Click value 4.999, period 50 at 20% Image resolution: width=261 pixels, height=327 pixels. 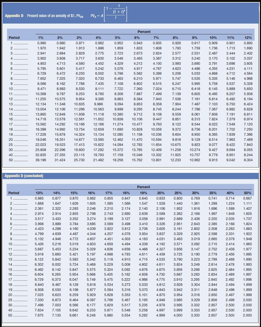pos(160,316)
